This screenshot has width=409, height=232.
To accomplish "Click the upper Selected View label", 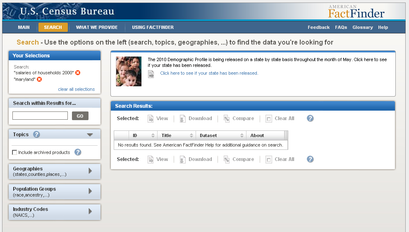I will pyautogui.click(x=162, y=118).
